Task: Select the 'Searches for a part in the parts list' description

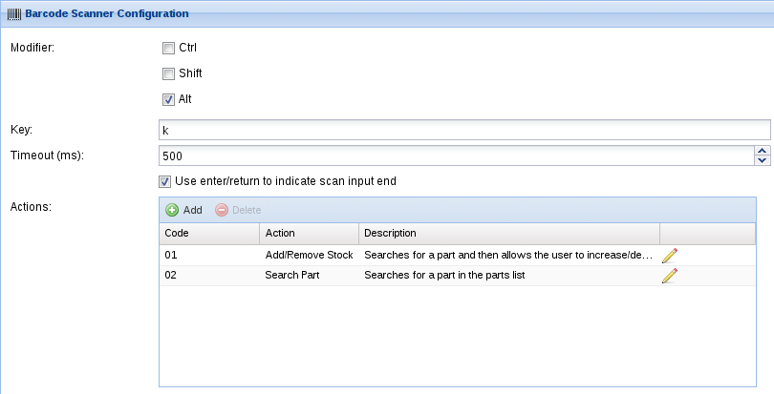Action: click(x=445, y=276)
